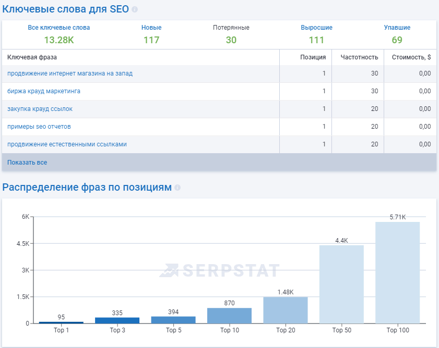Click the Top 20 bar labeled 1.48K
The width and height of the screenshot is (439, 348).
tap(285, 310)
